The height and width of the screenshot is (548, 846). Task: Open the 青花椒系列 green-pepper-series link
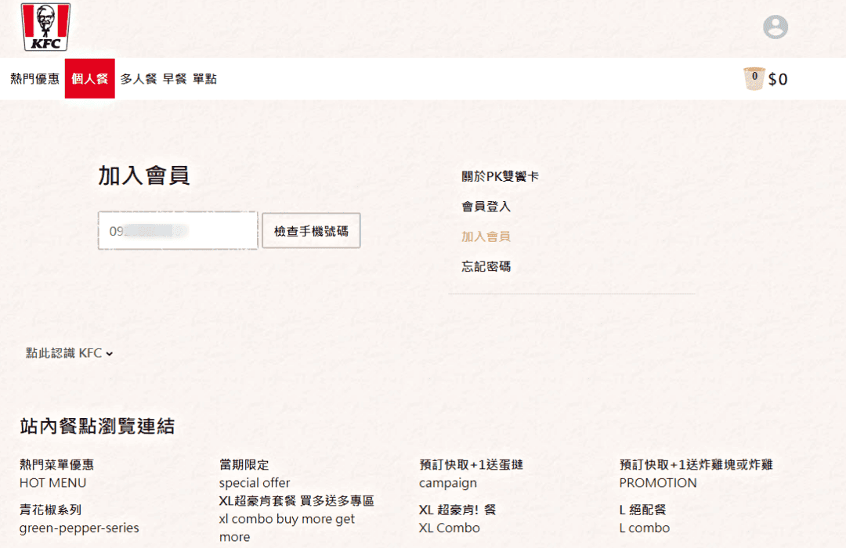pyautogui.click(x=79, y=519)
